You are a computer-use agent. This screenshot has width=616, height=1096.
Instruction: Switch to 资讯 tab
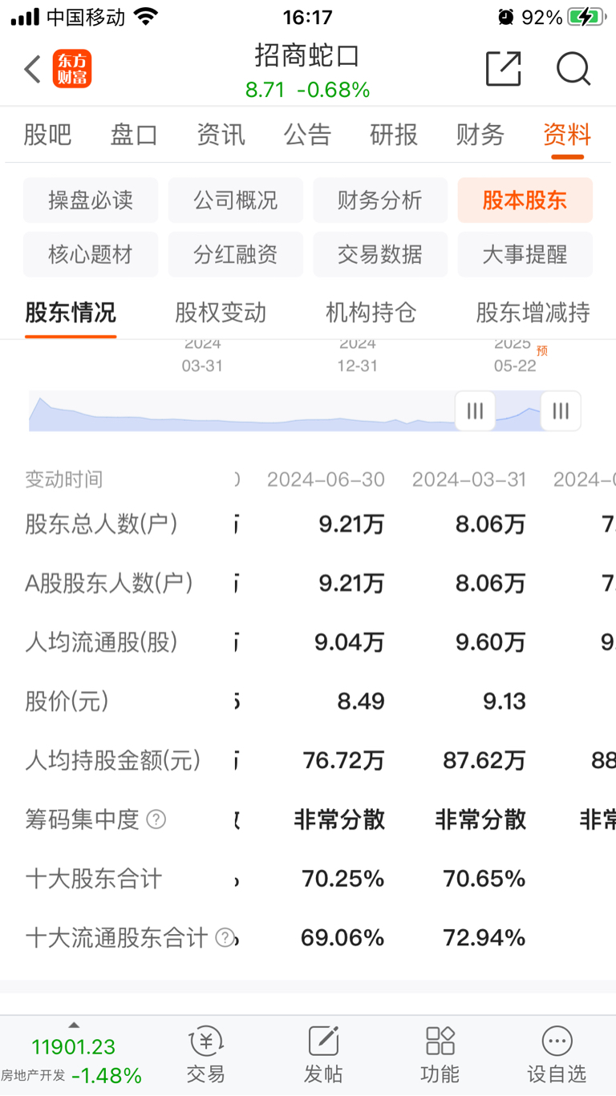(221, 134)
